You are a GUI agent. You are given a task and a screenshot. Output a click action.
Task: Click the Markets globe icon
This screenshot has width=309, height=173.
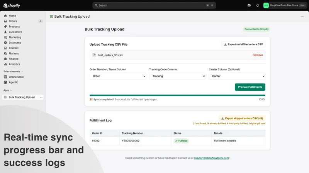click(5, 53)
